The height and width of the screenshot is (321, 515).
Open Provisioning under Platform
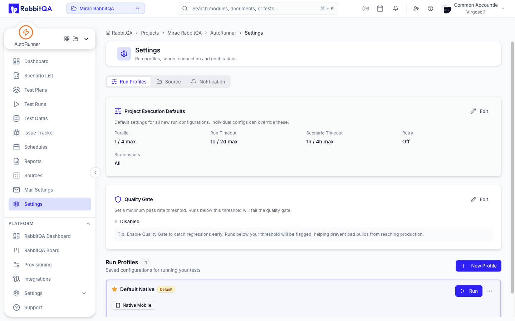(x=50, y=265)
